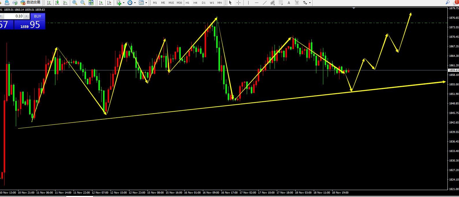Screen dimensions: 459x197
Task: Select the text label 'T' tool
Action: pos(297,3)
